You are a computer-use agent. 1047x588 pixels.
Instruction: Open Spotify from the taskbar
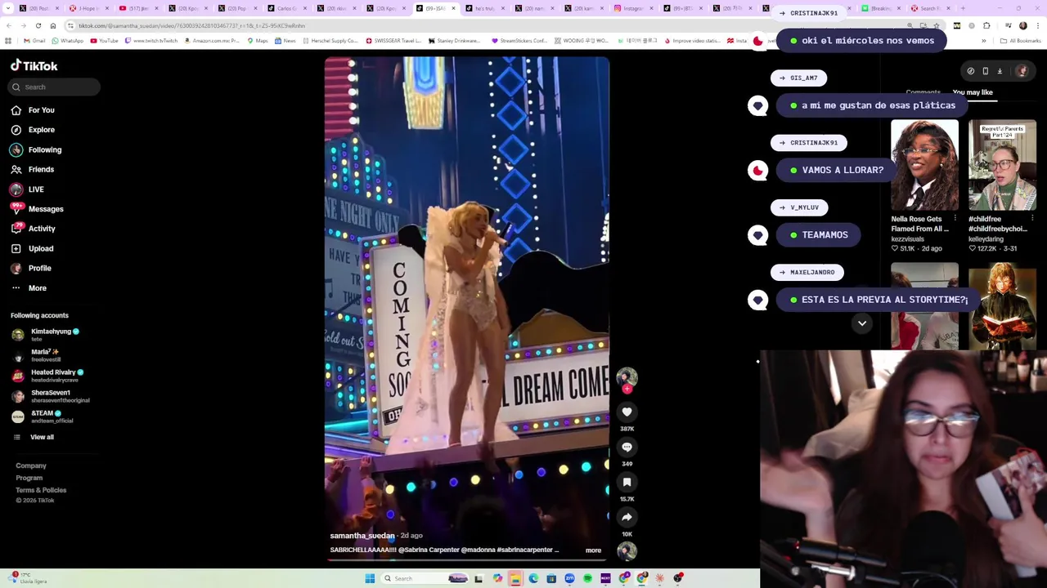tap(587, 578)
